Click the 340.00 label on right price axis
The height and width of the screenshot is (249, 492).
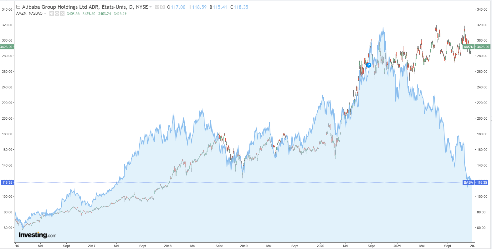(x=482, y=9)
